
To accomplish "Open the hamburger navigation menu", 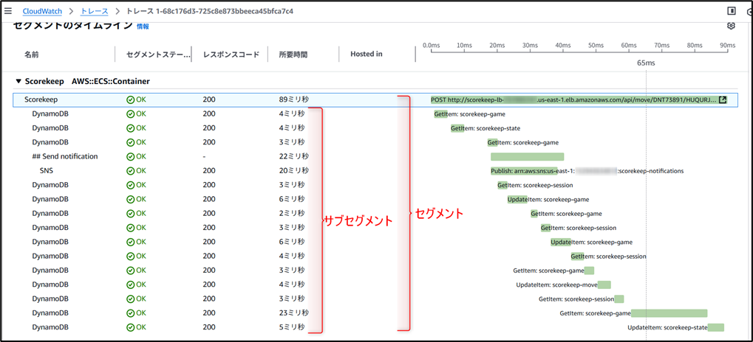I will pos(8,11).
